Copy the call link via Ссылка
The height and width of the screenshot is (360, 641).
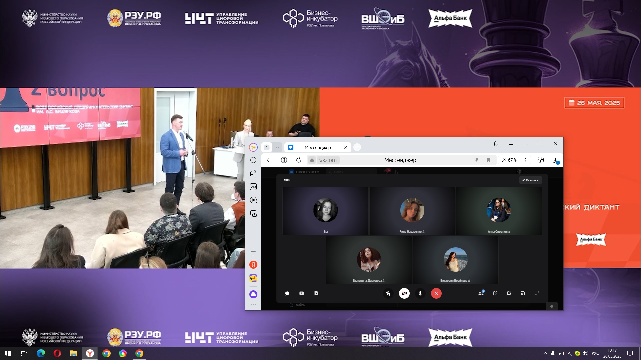530,180
